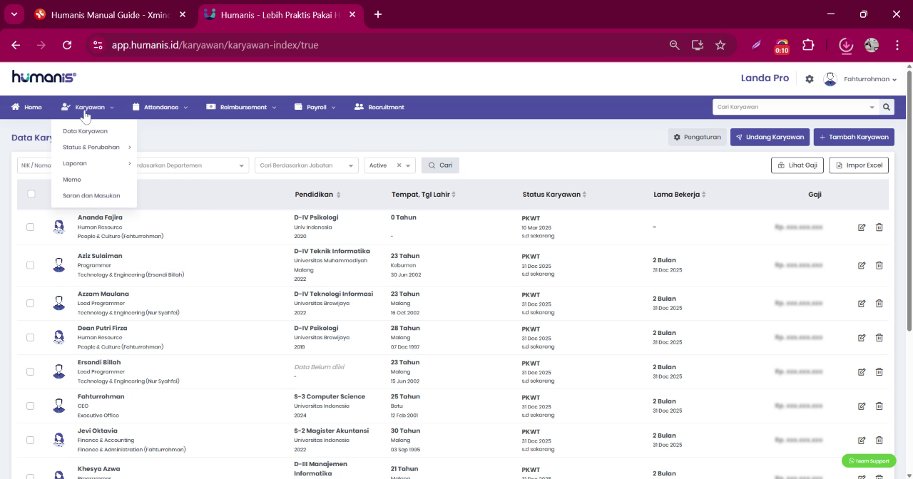Edit Ersandi Billah's employee record
The width and height of the screenshot is (913, 479).
862,371
